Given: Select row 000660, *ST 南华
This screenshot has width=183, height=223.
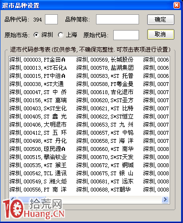Looking at the screenshot, I should coord(105,149).
